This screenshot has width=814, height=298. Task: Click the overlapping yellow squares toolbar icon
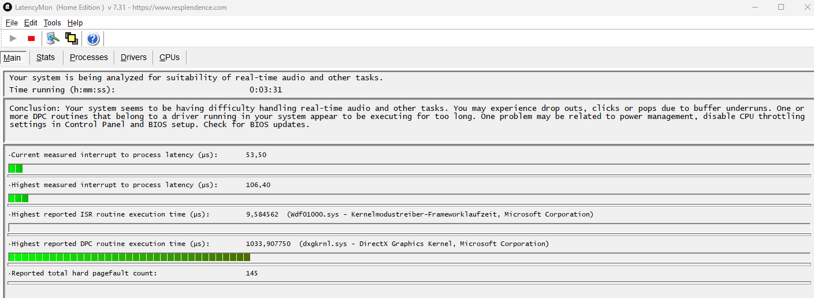tap(72, 39)
